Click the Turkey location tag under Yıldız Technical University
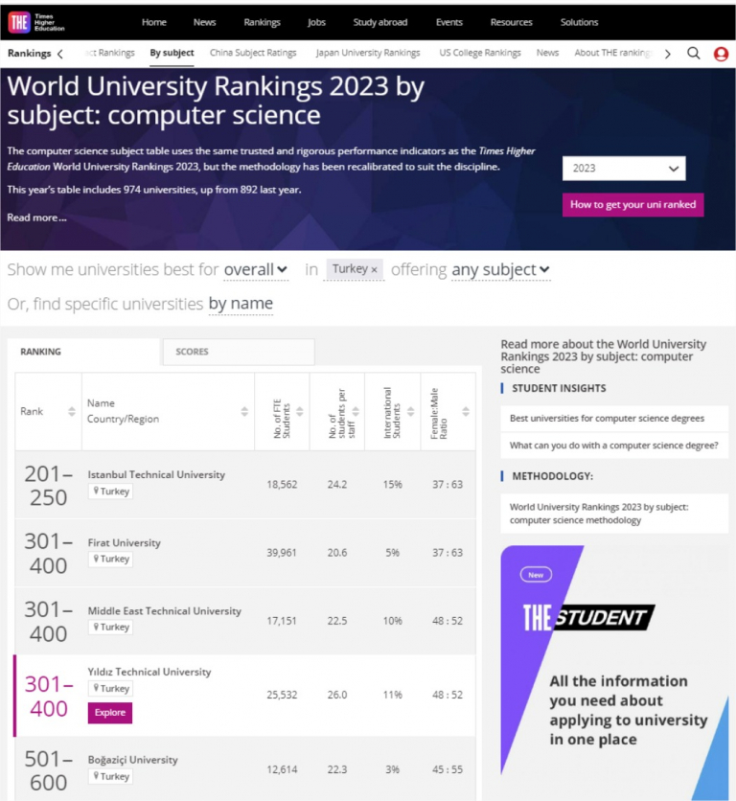The width and height of the screenshot is (736, 801). [110, 688]
